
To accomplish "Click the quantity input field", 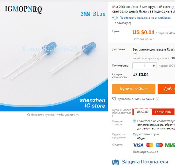I will coord(145,66).
